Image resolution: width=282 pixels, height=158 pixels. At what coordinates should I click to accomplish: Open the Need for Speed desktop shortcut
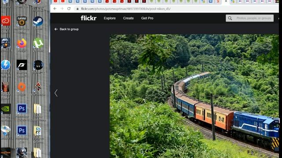tap(22, 65)
